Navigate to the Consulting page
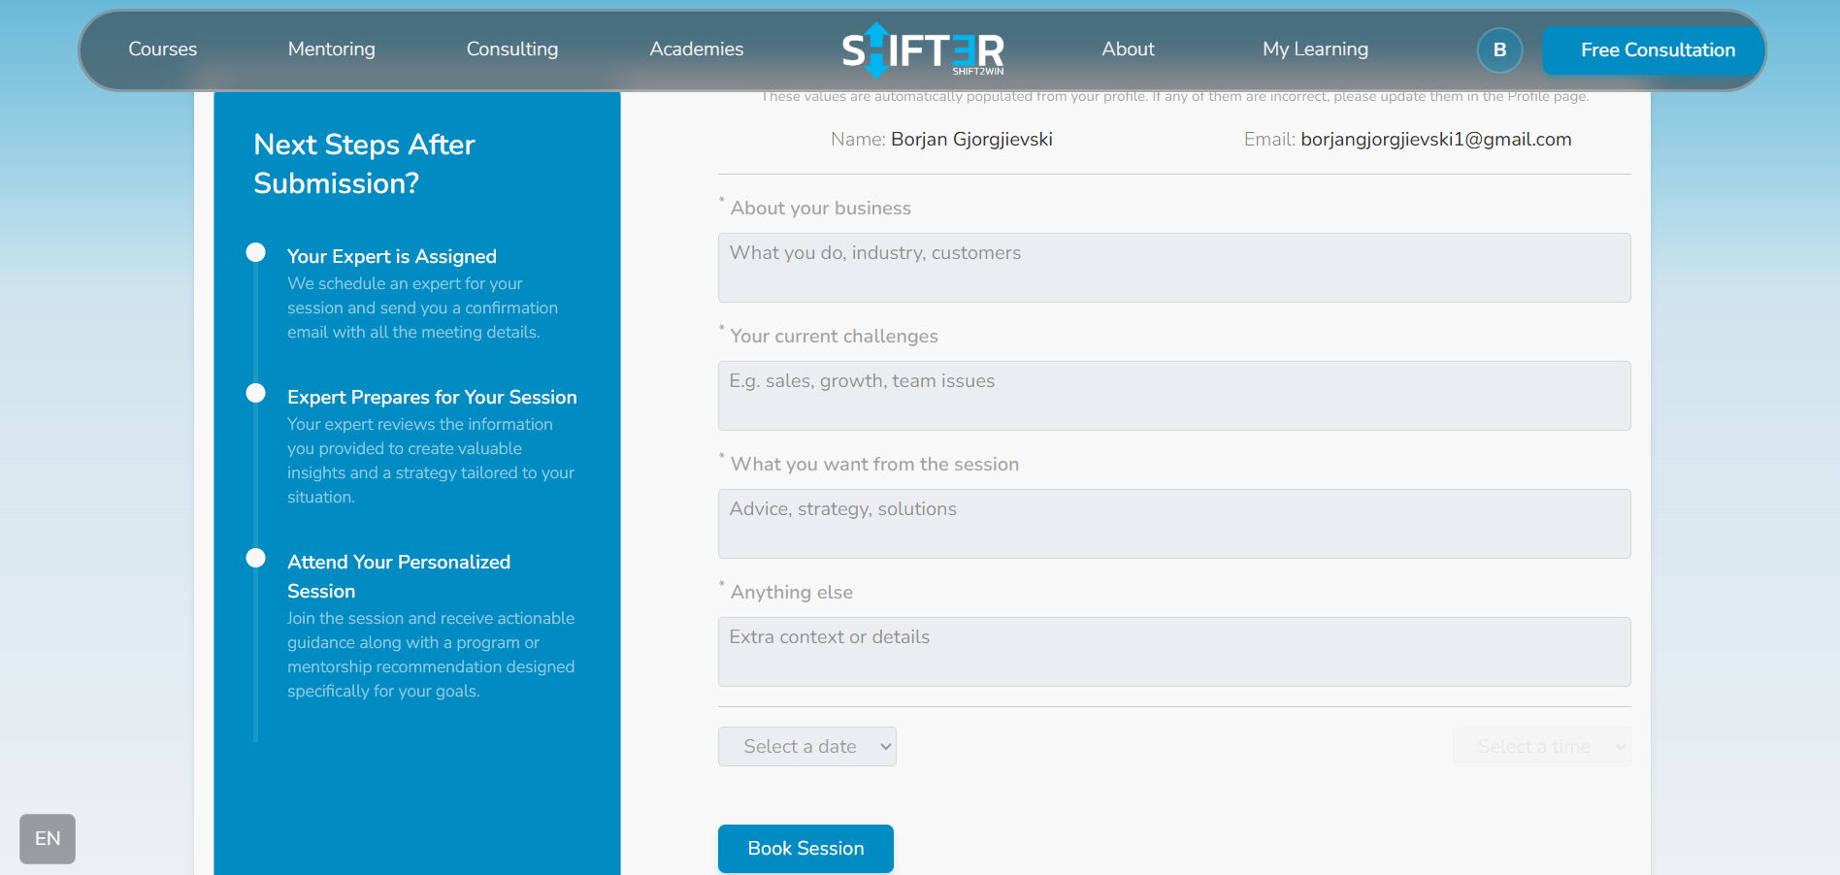Image resolution: width=1840 pixels, height=875 pixels. point(511,49)
